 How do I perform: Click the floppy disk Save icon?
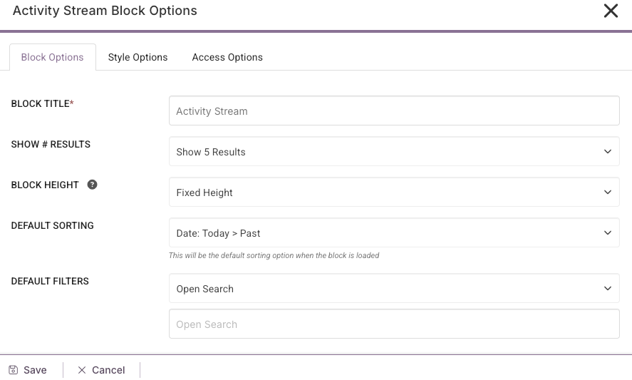13,370
